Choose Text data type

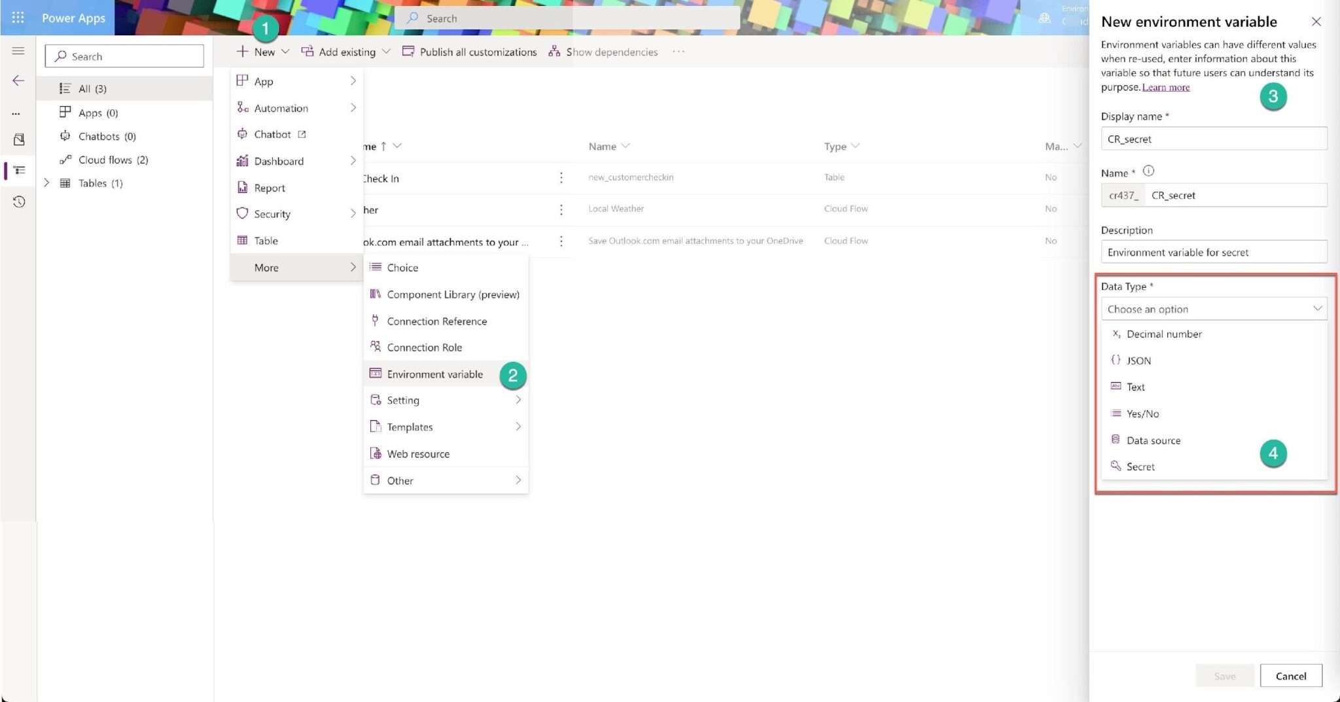(x=1214, y=387)
